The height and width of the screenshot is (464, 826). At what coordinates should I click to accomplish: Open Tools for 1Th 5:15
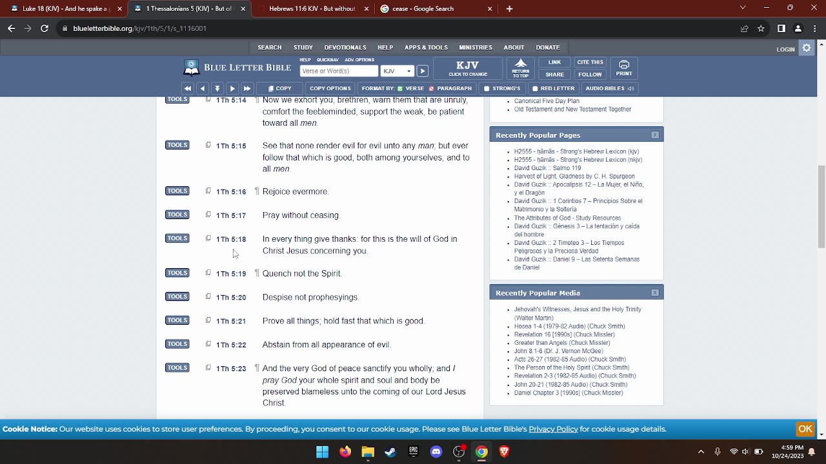(177, 145)
